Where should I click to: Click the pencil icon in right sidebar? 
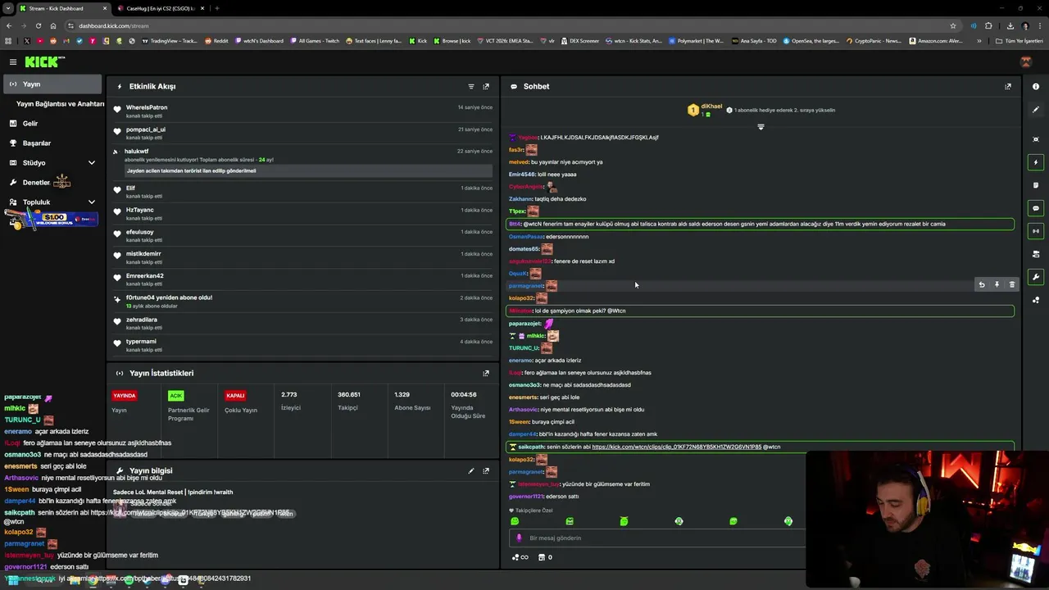(x=1036, y=109)
